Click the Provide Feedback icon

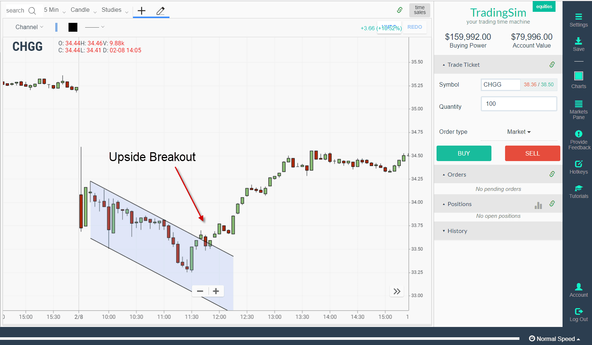coord(578,134)
